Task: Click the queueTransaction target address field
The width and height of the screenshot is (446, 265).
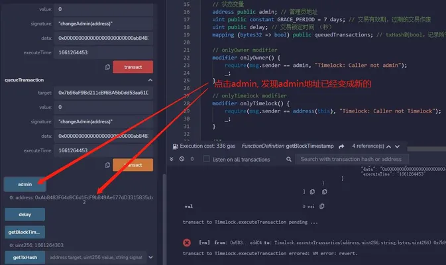Action: [103, 93]
